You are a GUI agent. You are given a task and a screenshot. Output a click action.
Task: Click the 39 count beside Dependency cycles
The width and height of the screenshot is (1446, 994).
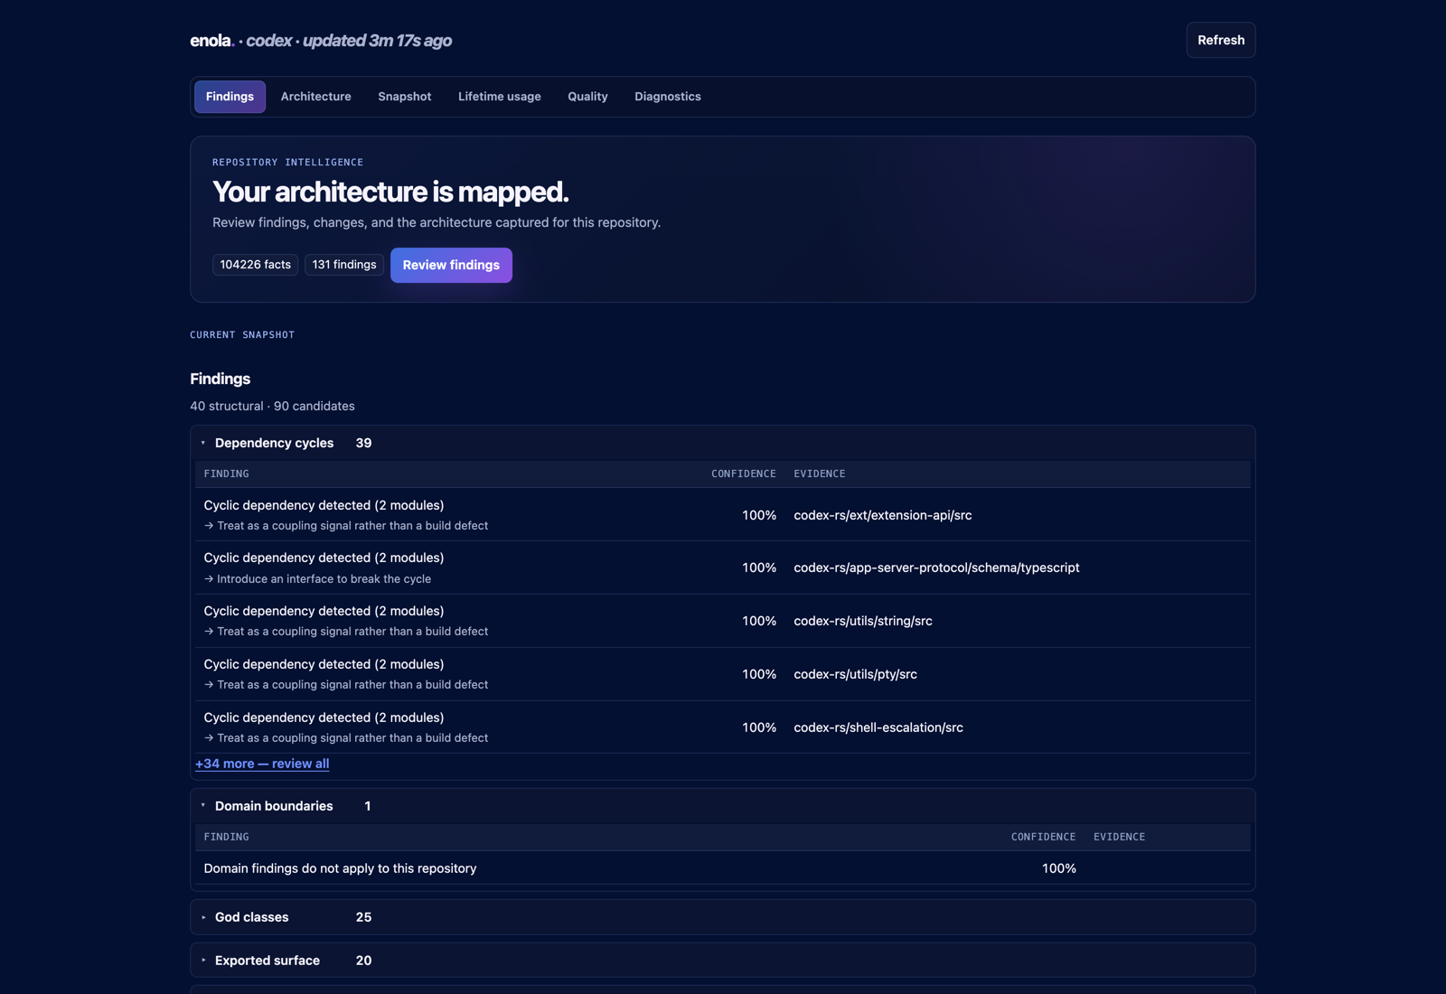click(x=363, y=443)
